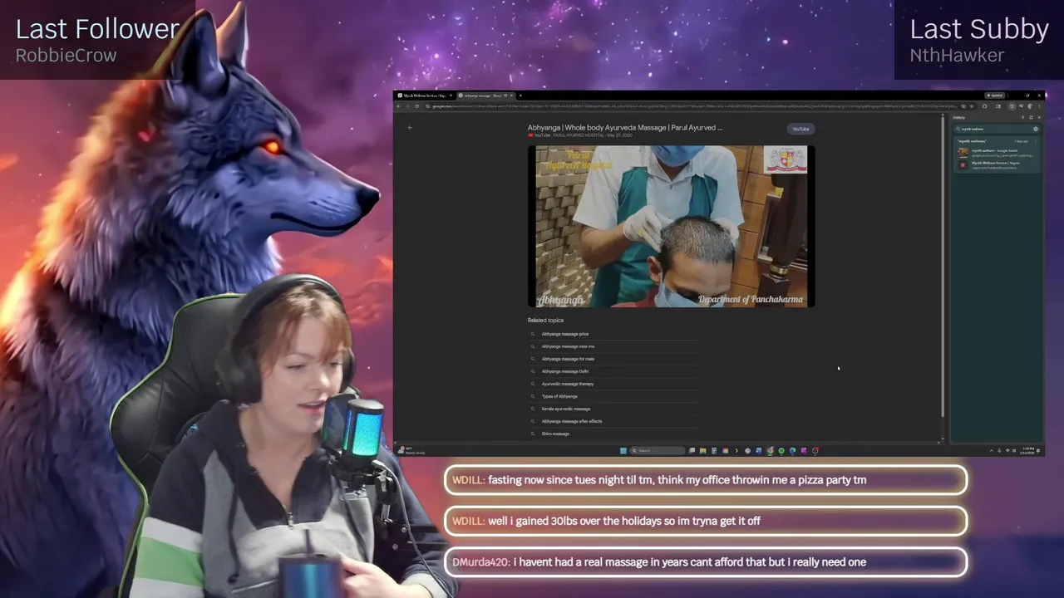Viewport: 1064px width, 598px height.
Task: Open the Abhyanga Whole body Ayurveda Massage title
Action: (625, 128)
